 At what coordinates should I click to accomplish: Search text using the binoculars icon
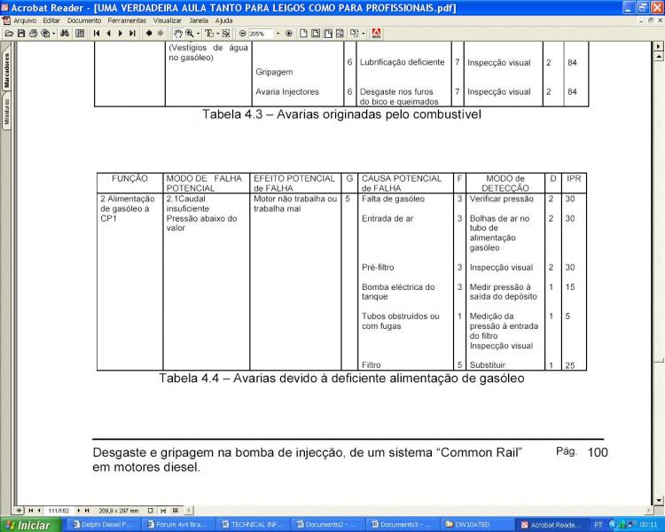pos(65,34)
